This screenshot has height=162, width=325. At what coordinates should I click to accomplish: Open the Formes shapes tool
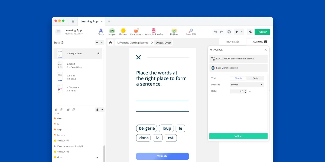[x=123, y=31]
